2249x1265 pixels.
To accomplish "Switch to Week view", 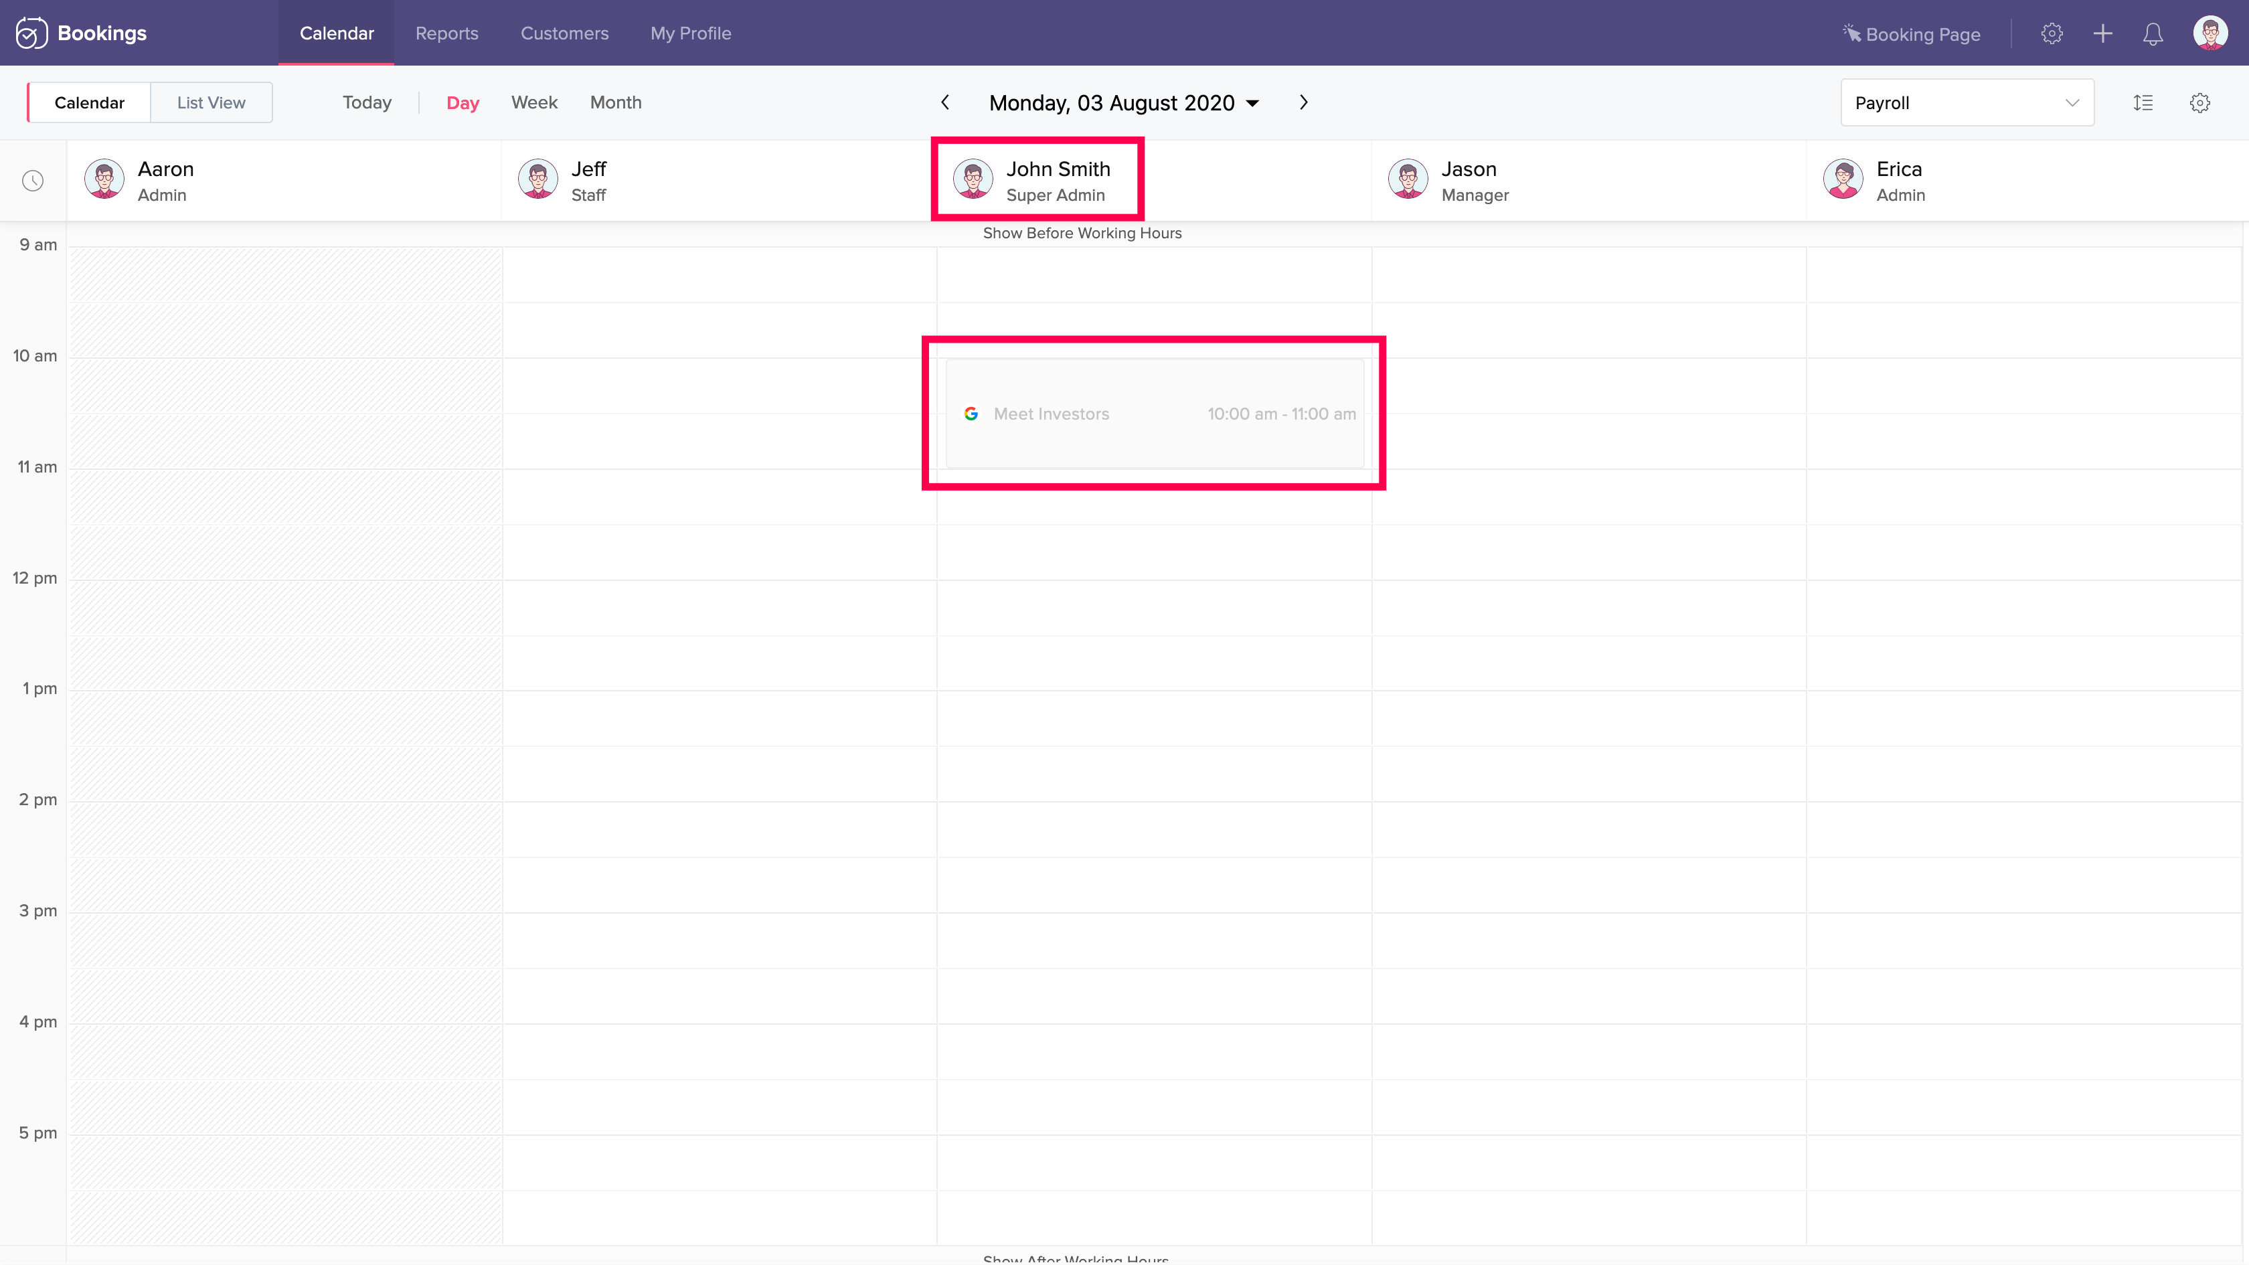I will pyautogui.click(x=533, y=102).
